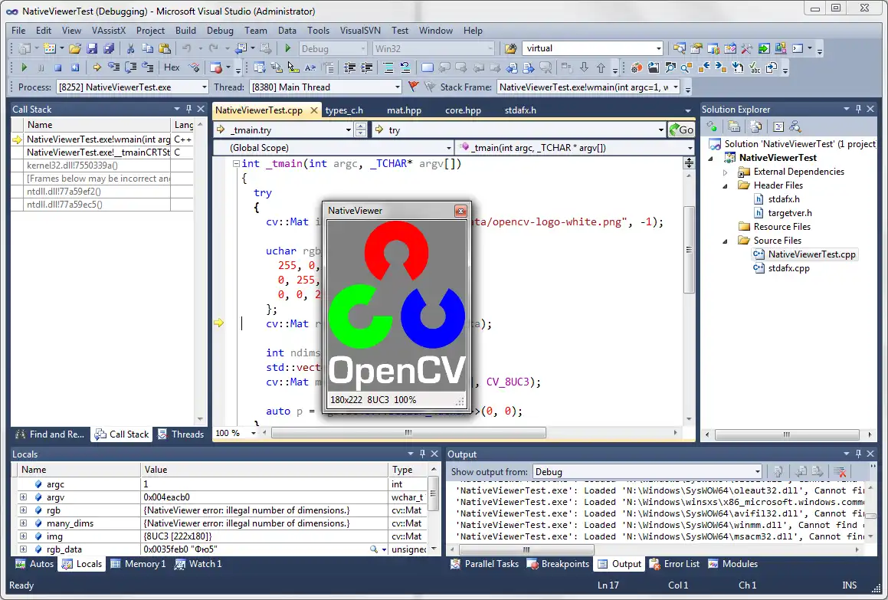
Task: Click the Increase Indent icon
Action: pyautogui.click(x=367, y=67)
